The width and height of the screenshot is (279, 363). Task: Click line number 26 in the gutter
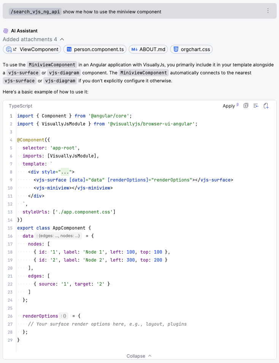[x=10, y=316]
